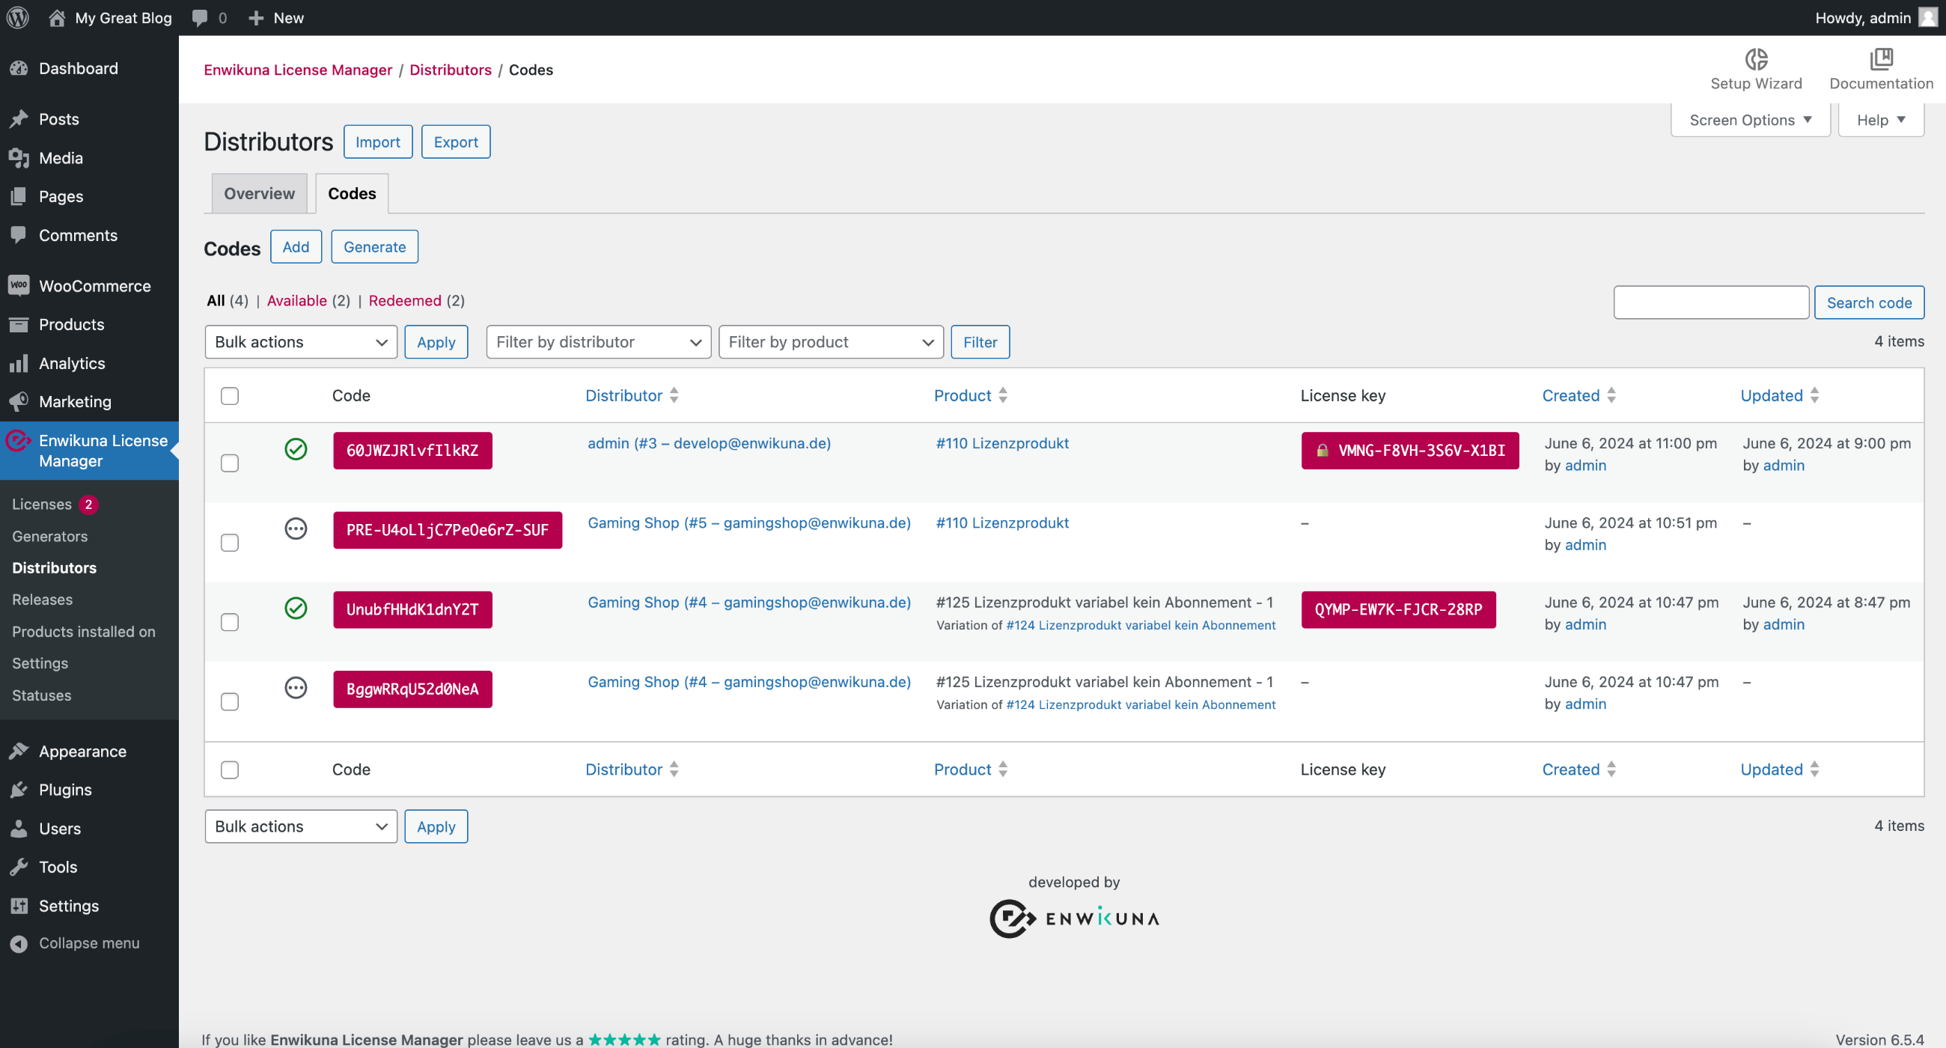Open the Filter by distributor dropdown

click(598, 342)
